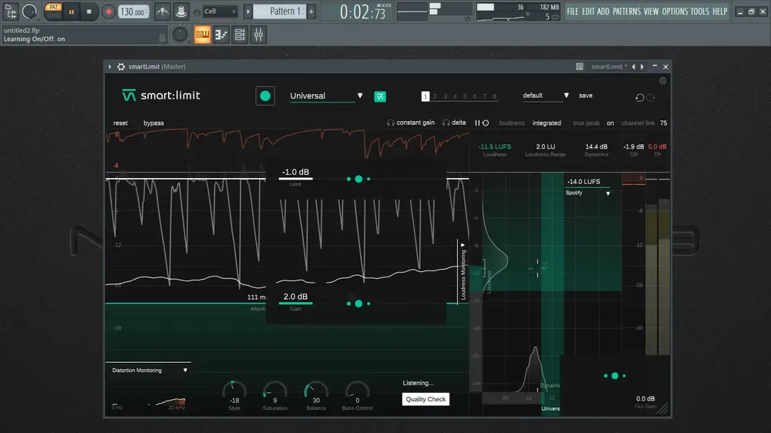
Task: Toggle the green learn record button
Action: 265,96
